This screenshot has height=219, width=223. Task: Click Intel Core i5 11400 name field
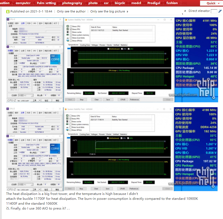[x=33, y=55]
